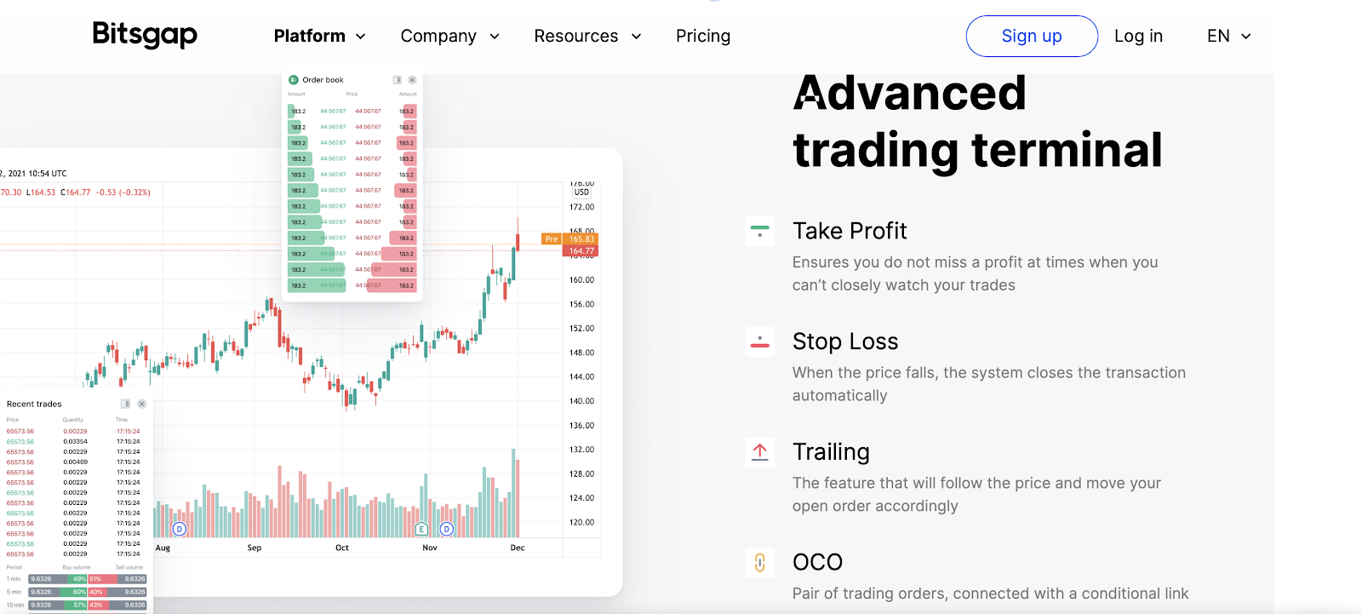
Task: Close the Recent trades panel
Action: point(141,404)
